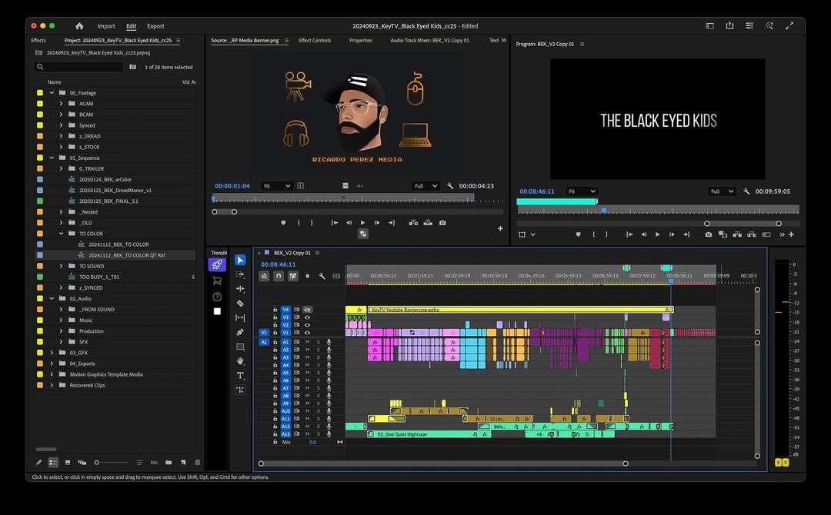
Task: Activate the Hand tool
Action: 240,361
